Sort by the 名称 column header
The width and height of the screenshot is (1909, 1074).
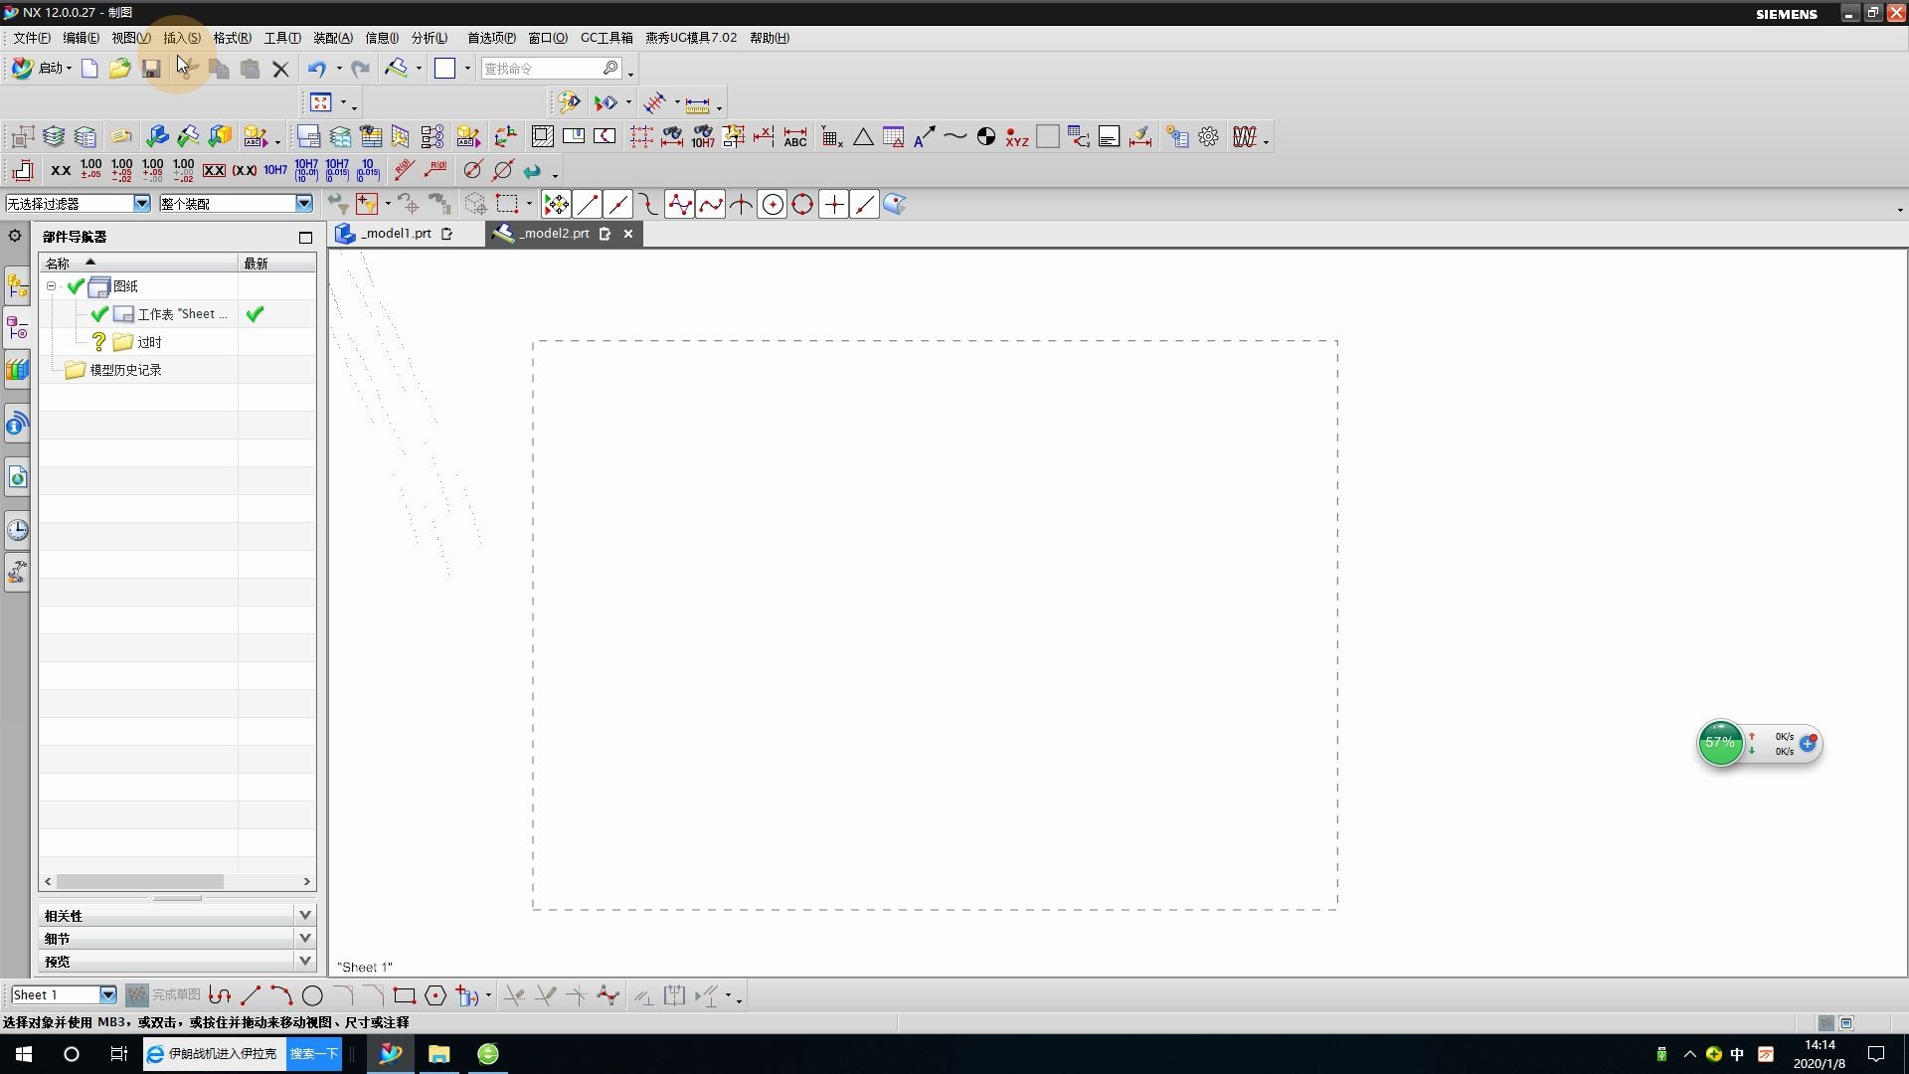138,264
